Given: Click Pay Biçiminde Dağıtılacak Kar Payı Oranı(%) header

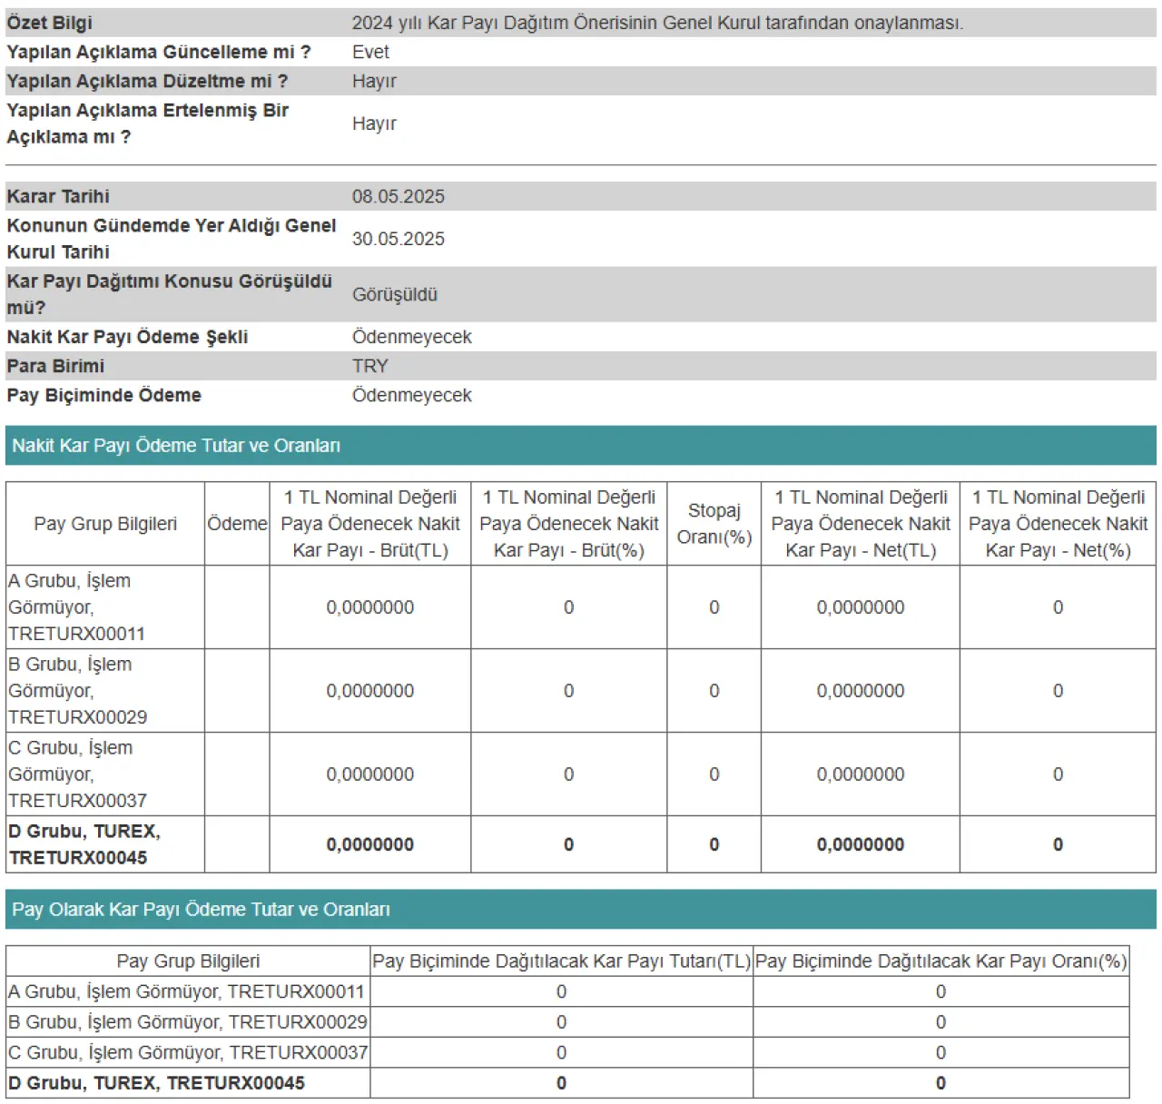Looking at the screenshot, I should [x=940, y=961].
